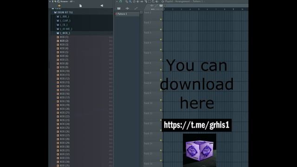297x167 pixels.
Task: Select the Zoom magnifier tool in playlist toolbar
Action: click(153, 1)
